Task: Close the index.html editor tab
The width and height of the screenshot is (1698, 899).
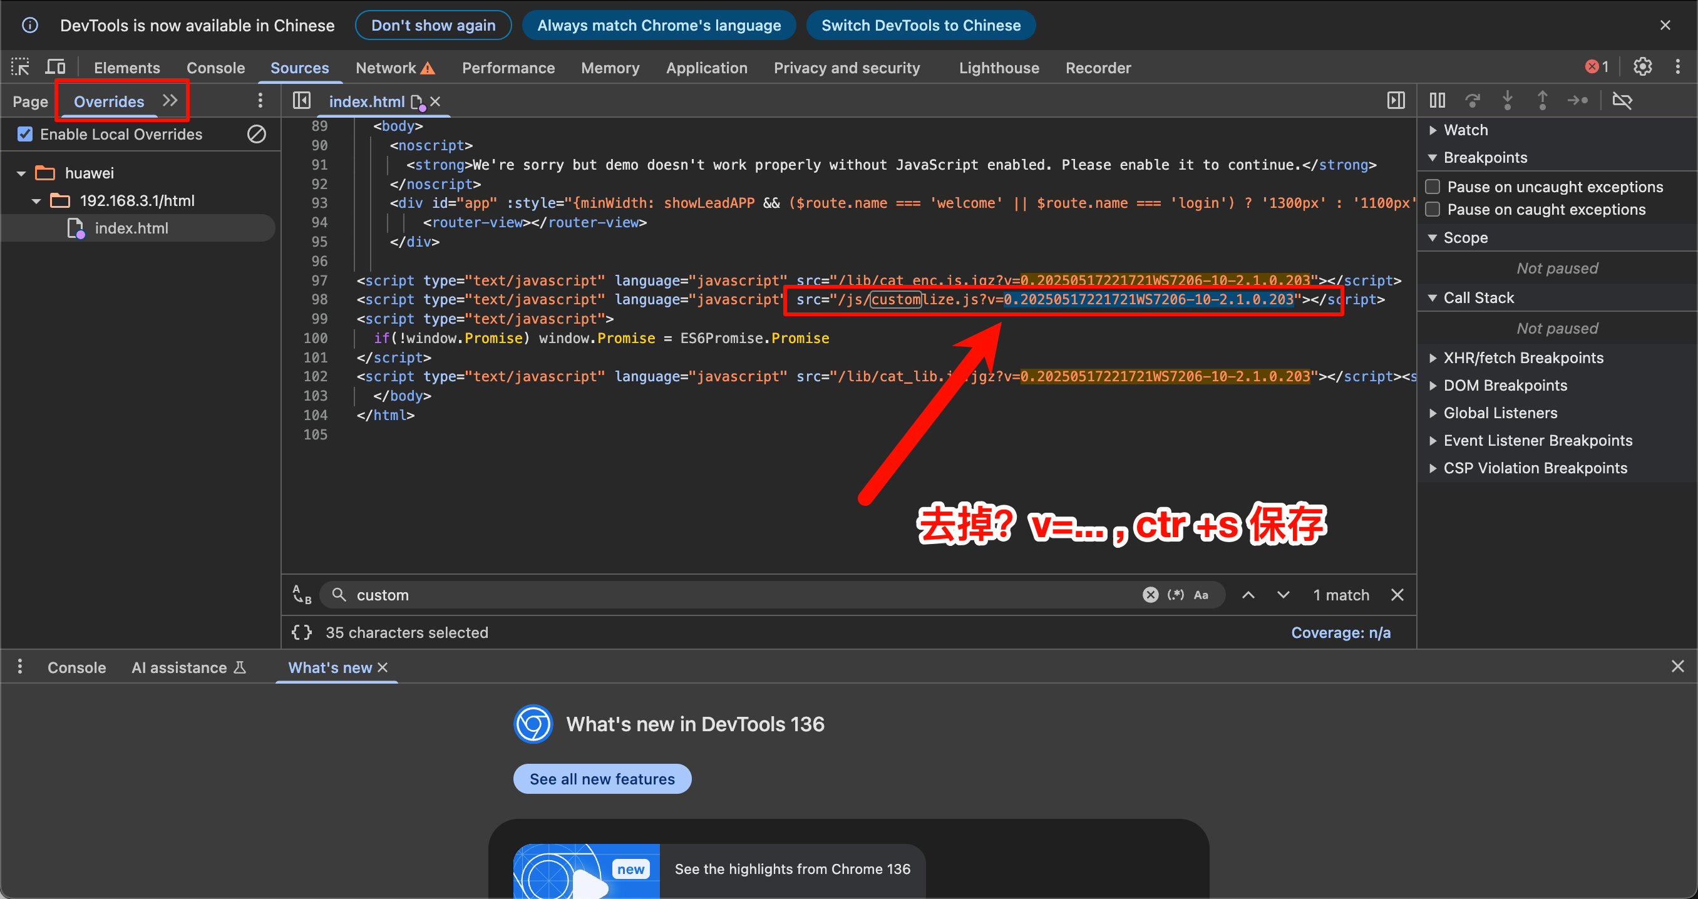Action: [x=435, y=101]
